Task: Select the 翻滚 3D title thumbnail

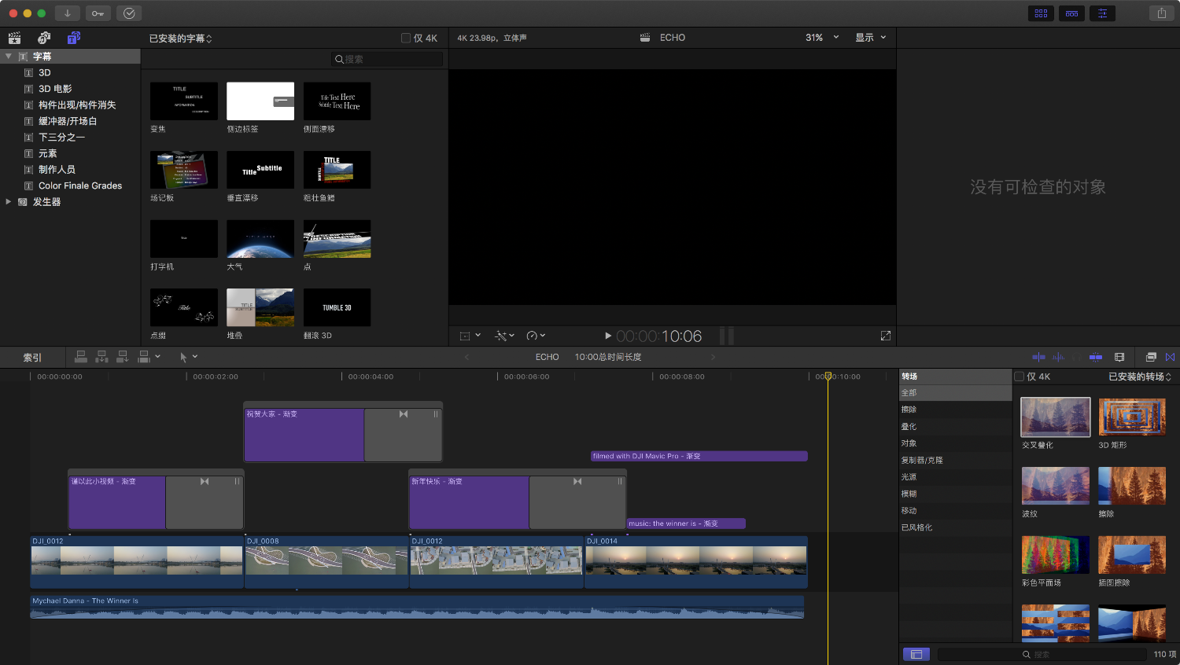Action: (337, 307)
